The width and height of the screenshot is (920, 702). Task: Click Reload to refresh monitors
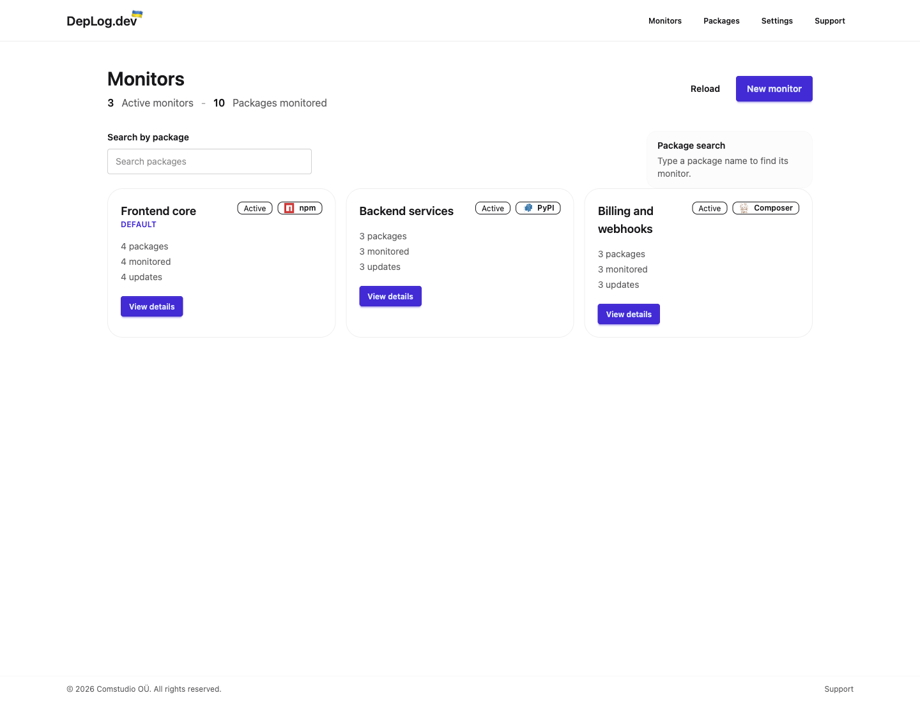[705, 89]
